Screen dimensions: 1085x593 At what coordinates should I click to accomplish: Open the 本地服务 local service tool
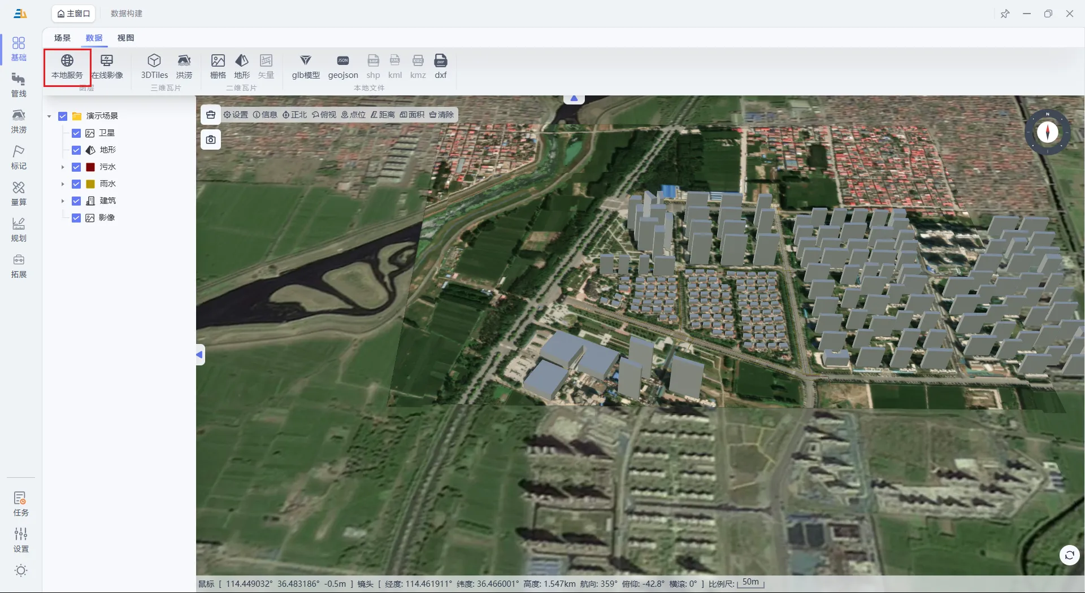tap(67, 67)
